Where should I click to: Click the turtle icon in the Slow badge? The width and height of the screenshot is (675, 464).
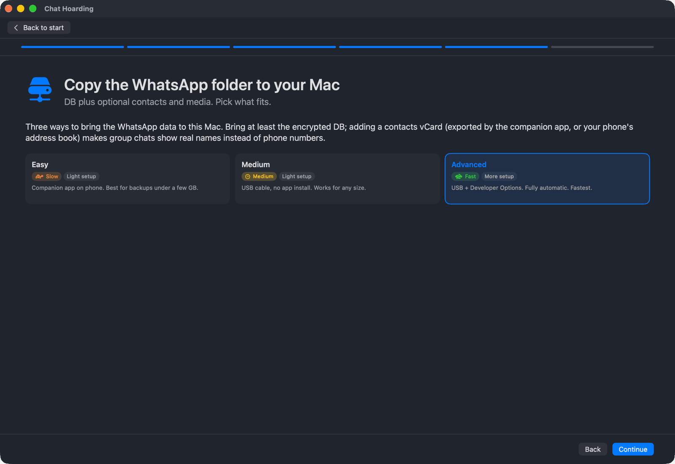click(39, 176)
